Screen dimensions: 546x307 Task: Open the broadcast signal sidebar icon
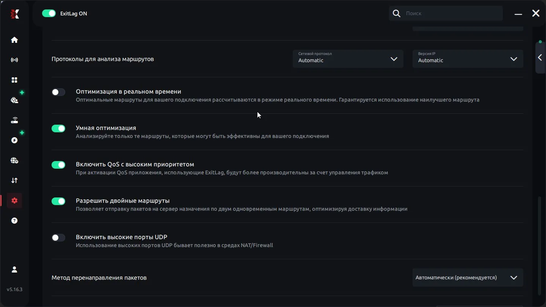tap(14, 60)
